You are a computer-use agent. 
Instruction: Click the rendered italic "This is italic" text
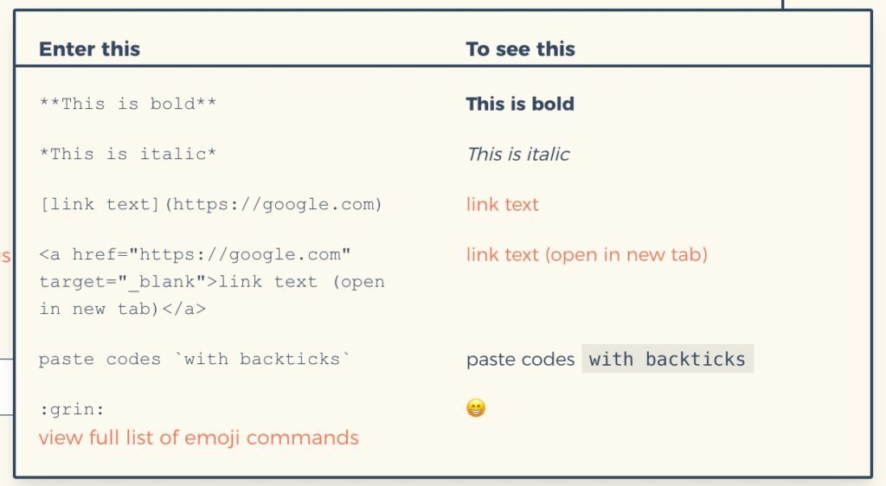[x=518, y=154]
